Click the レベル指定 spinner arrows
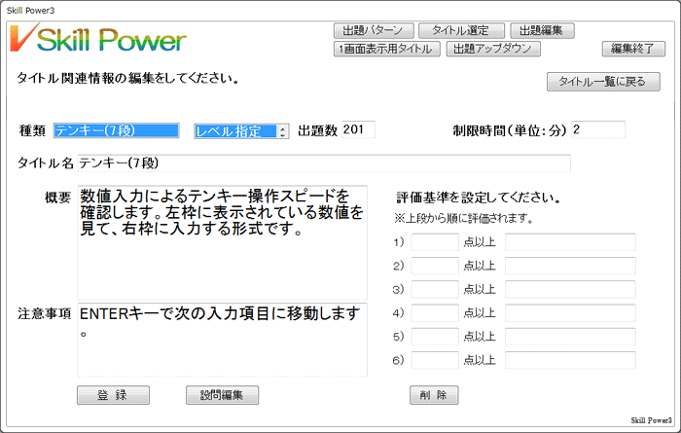This screenshot has height=433, width=681. (x=283, y=131)
